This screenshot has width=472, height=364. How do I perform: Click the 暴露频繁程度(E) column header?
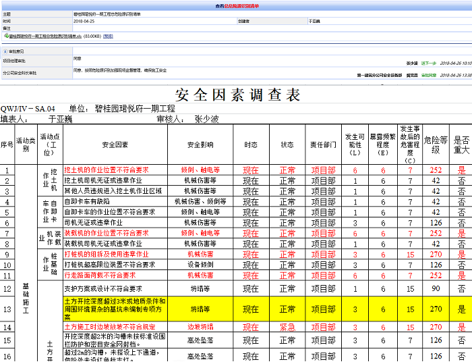click(x=382, y=145)
